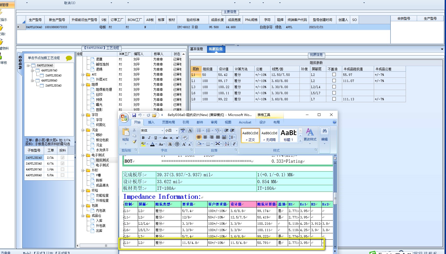Click the Bold formatting button
Viewport: 446px width, 254px height.
[x=143, y=138]
